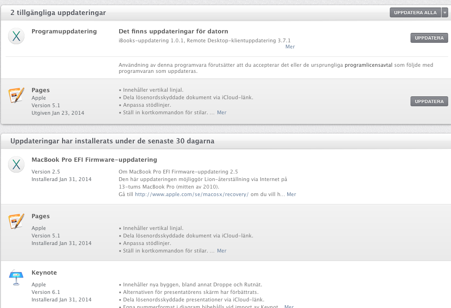Click 'Det finns uppdateringar för datorn' text
Screen dimensions: 451x308
[173, 32]
